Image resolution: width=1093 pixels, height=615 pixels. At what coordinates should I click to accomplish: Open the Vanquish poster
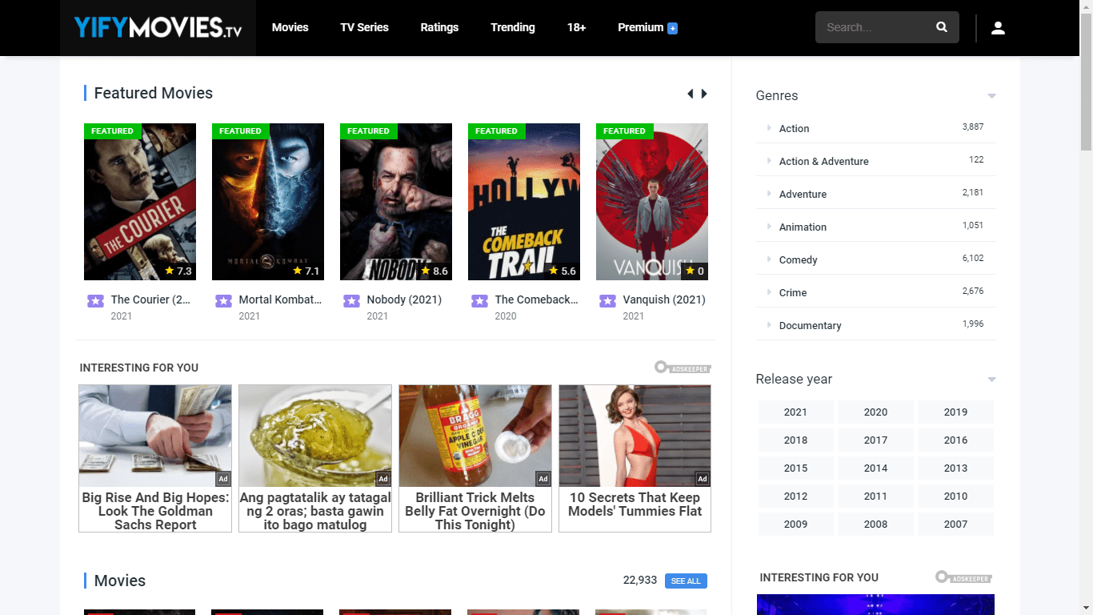(x=652, y=202)
